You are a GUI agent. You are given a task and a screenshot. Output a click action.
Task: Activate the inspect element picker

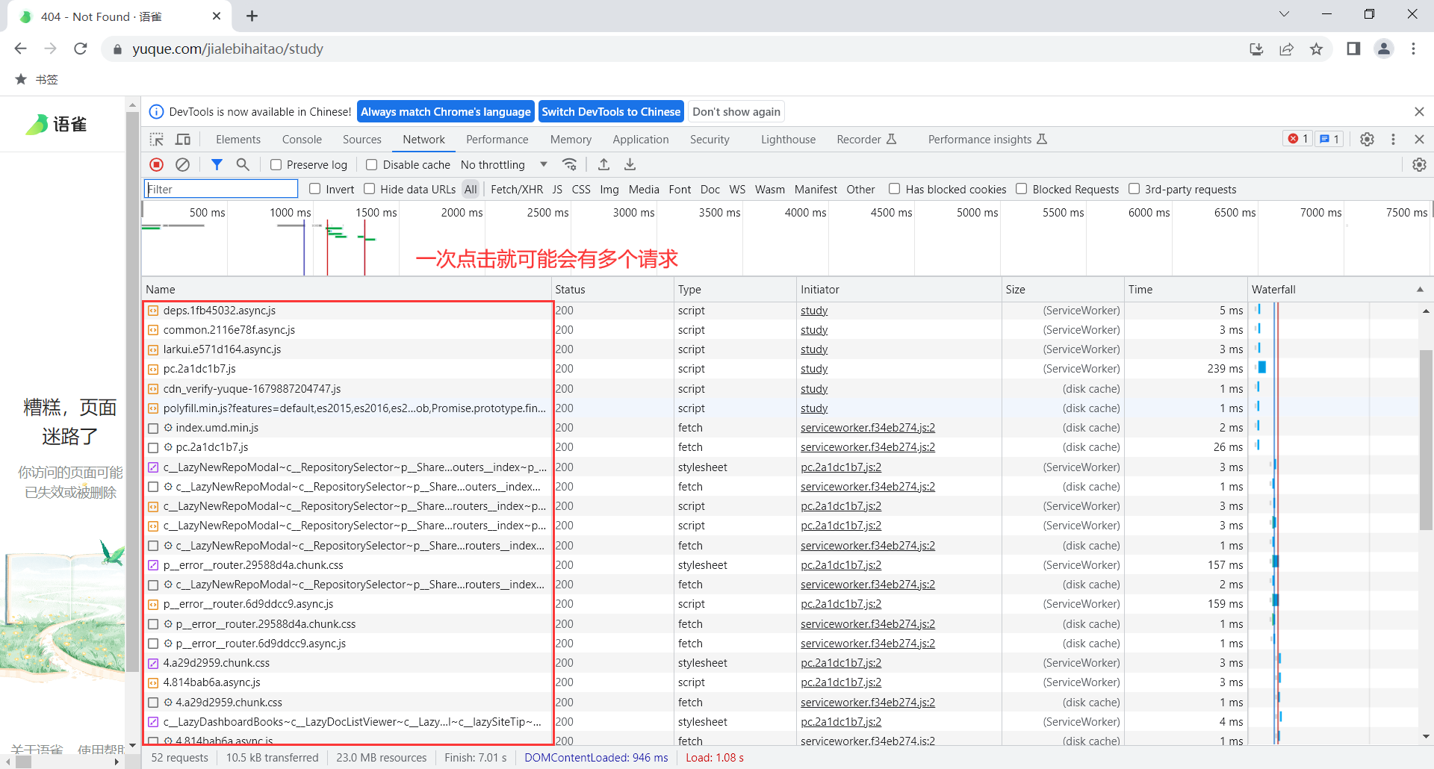(x=157, y=139)
